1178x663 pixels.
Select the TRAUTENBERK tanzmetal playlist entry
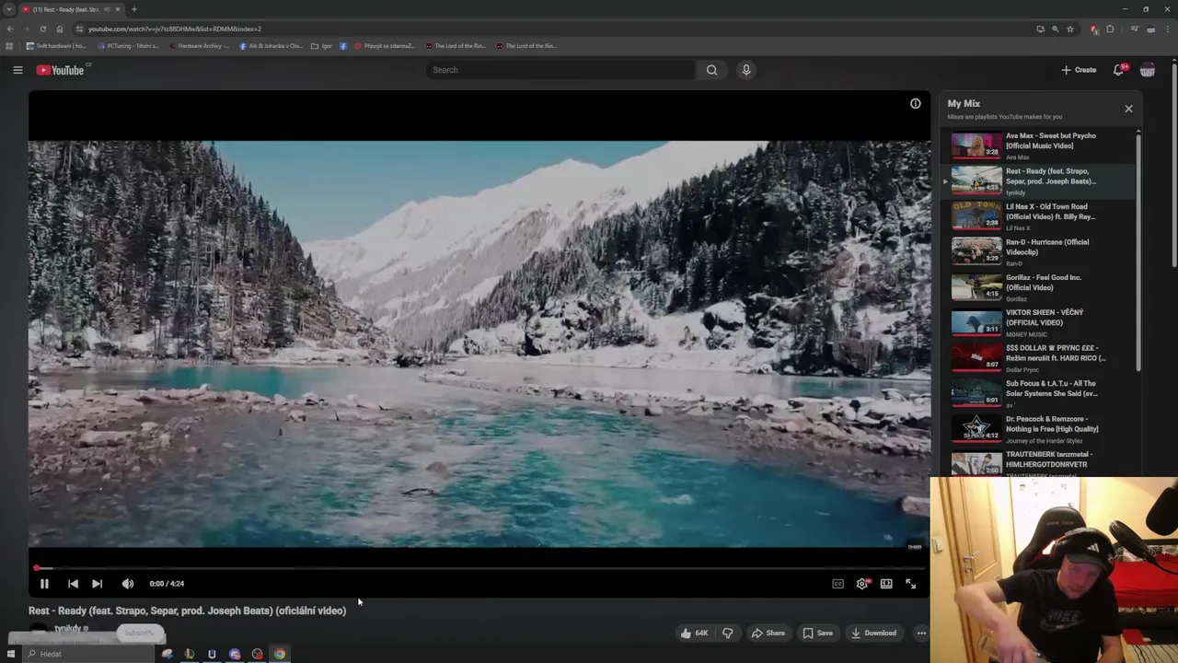pos(1038,462)
